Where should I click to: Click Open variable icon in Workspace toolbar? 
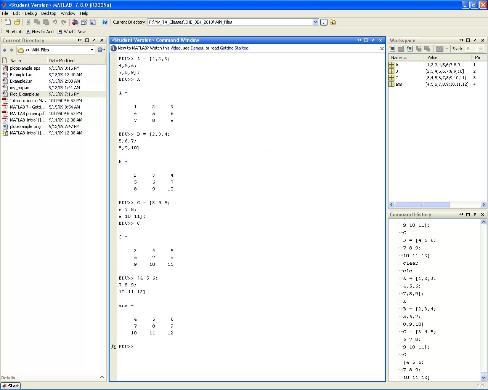point(401,49)
